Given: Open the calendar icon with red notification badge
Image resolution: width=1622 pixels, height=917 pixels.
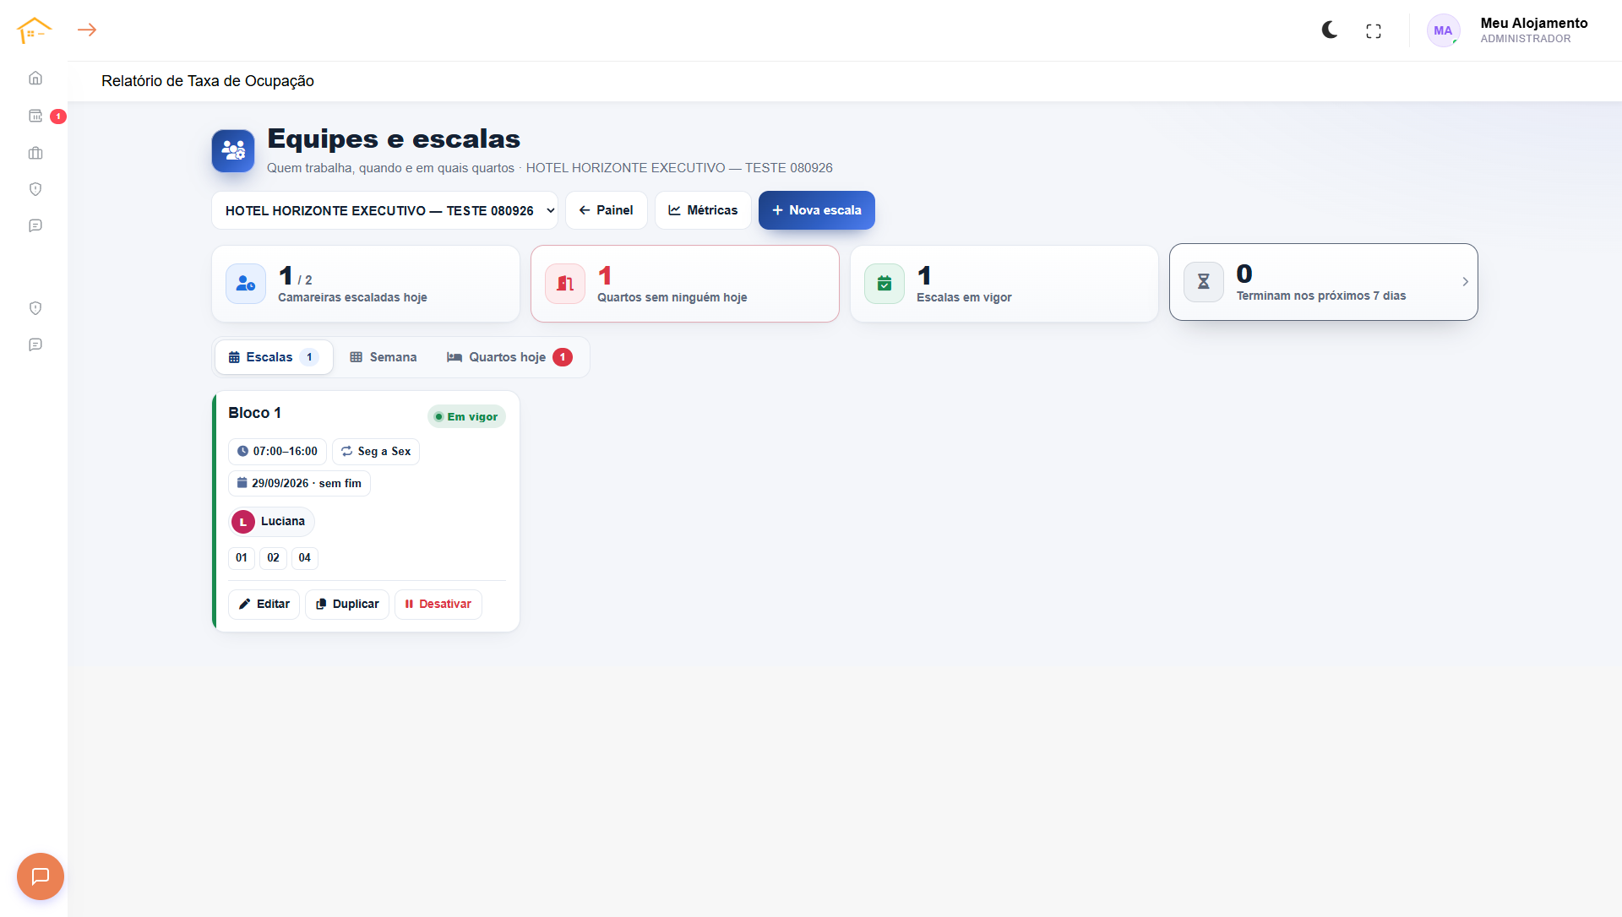Looking at the screenshot, I should [35, 116].
